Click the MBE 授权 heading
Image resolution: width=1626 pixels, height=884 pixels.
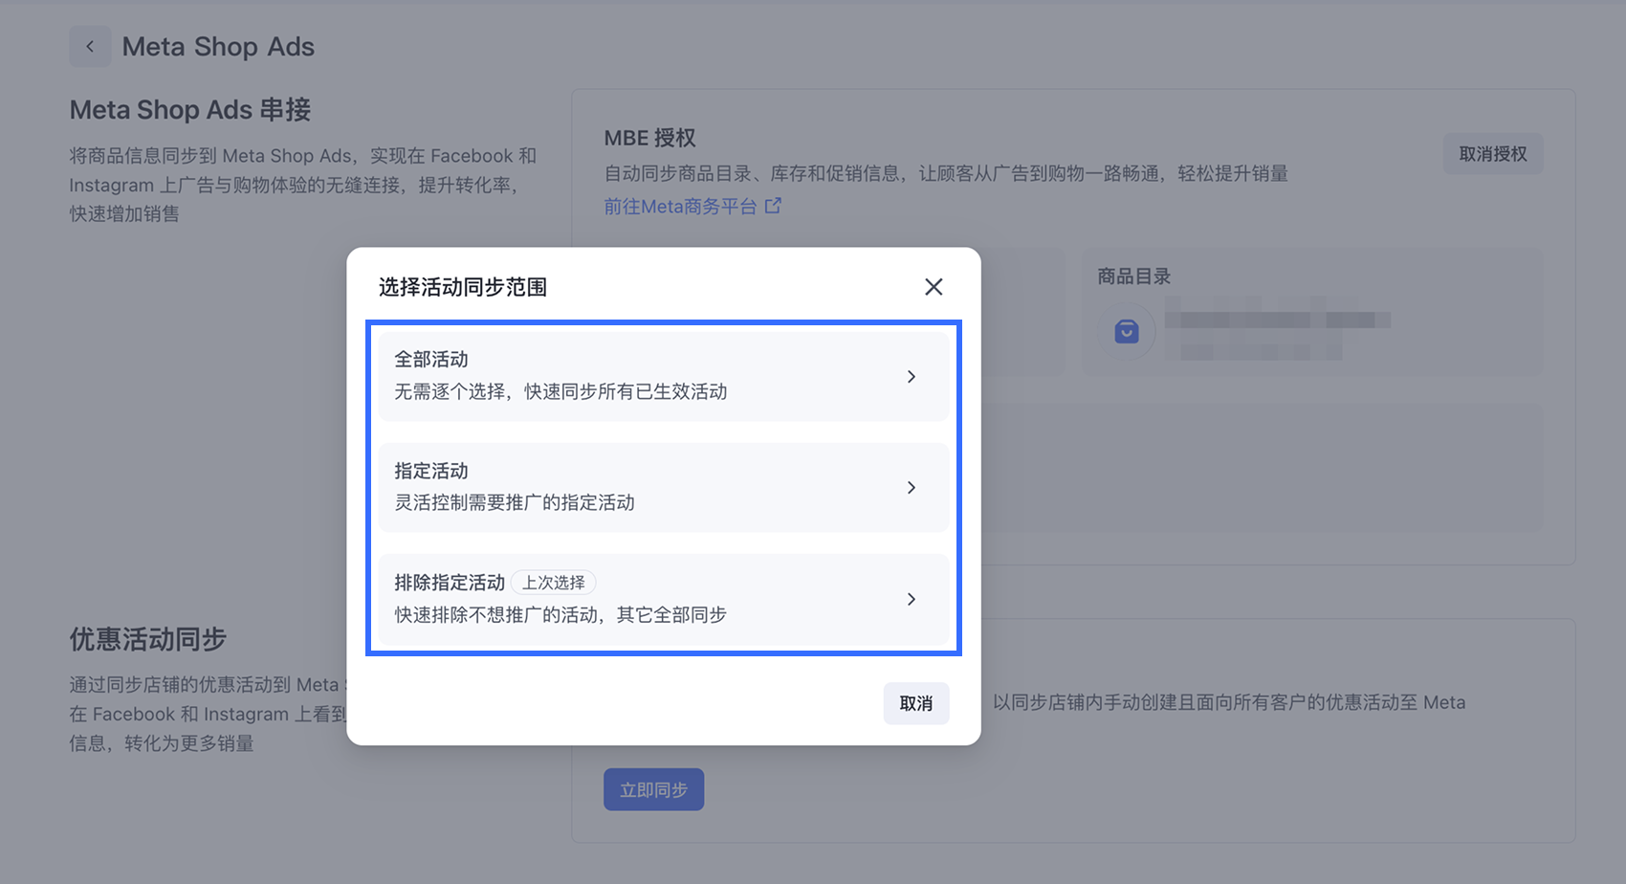coord(649,138)
